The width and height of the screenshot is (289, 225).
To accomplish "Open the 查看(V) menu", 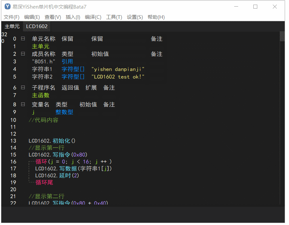I will pyautogui.click(x=53, y=17).
